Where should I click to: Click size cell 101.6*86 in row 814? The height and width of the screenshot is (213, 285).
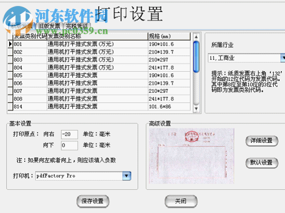pyautogui.click(x=169, y=107)
